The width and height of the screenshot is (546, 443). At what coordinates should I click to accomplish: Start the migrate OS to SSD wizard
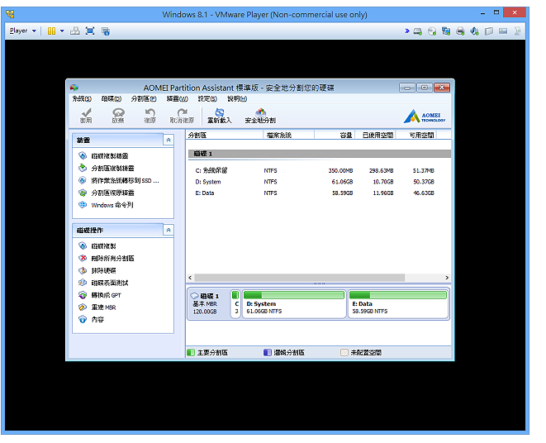click(125, 180)
